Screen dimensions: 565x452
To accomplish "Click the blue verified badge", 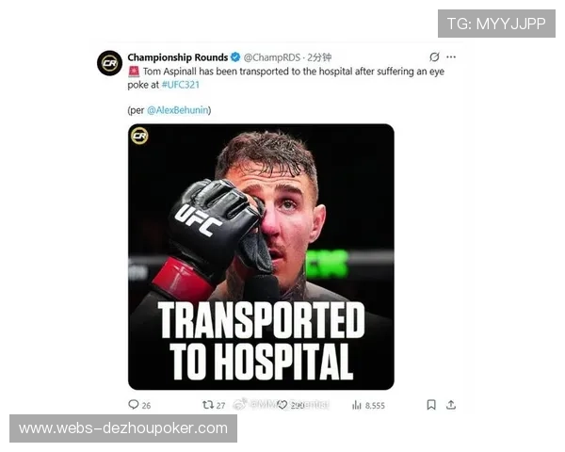I will [235, 56].
